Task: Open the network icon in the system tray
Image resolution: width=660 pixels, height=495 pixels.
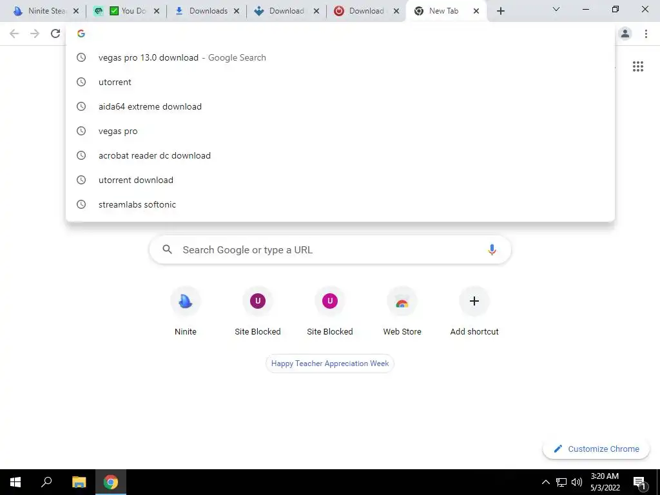Action: tap(561, 482)
